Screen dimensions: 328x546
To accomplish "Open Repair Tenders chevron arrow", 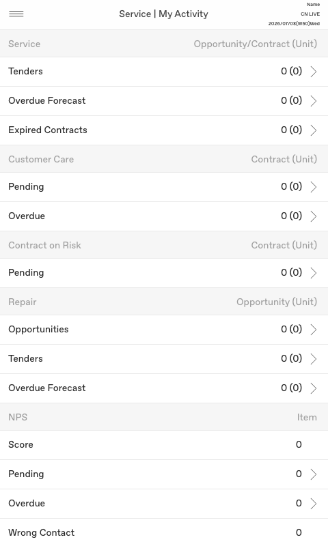I will [x=314, y=359].
